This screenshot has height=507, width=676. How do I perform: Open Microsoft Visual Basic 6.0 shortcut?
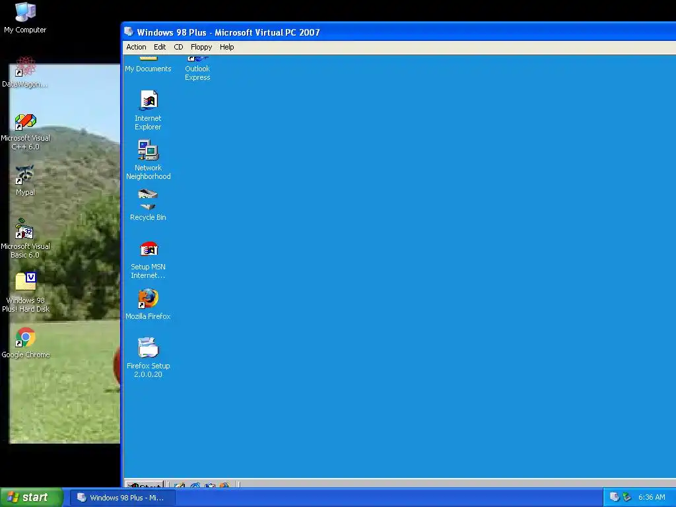pyautogui.click(x=25, y=239)
